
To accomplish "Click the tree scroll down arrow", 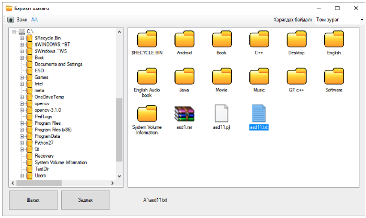I will (x=119, y=176).
